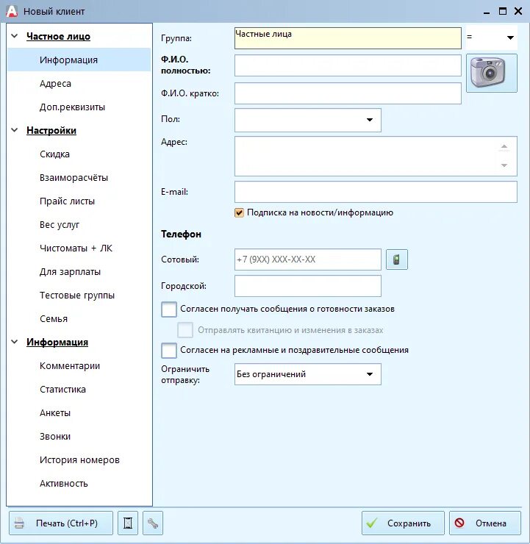The height and width of the screenshot is (544, 530).
Task: Focus the Ф.И.О. кратко field
Action: 348,93
